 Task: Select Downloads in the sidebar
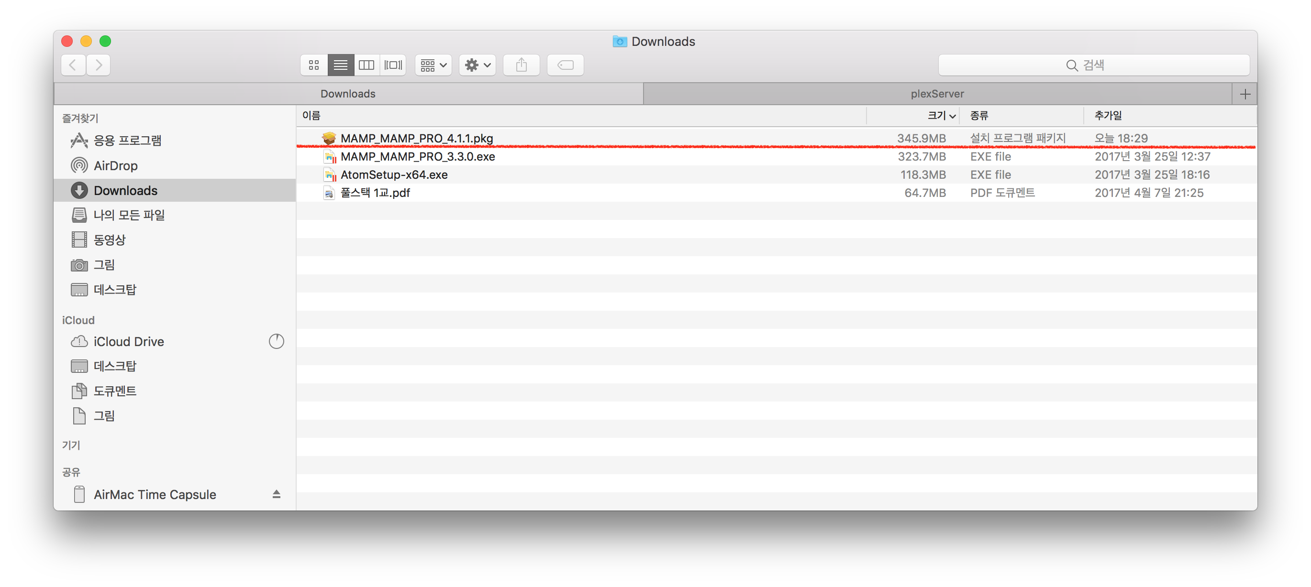click(x=175, y=190)
